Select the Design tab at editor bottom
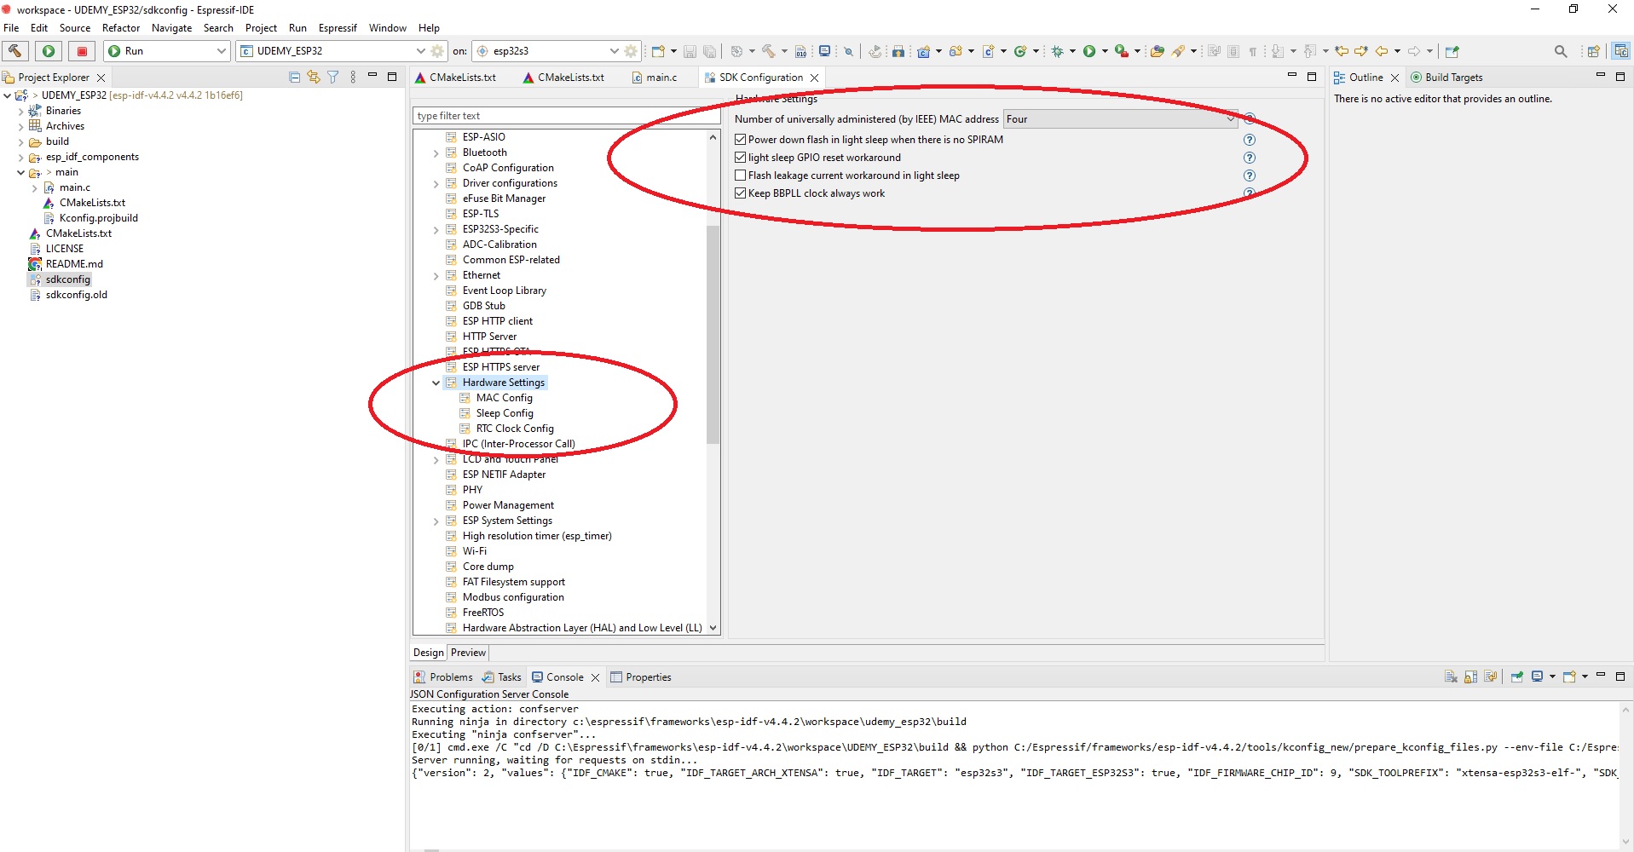 [x=429, y=653]
